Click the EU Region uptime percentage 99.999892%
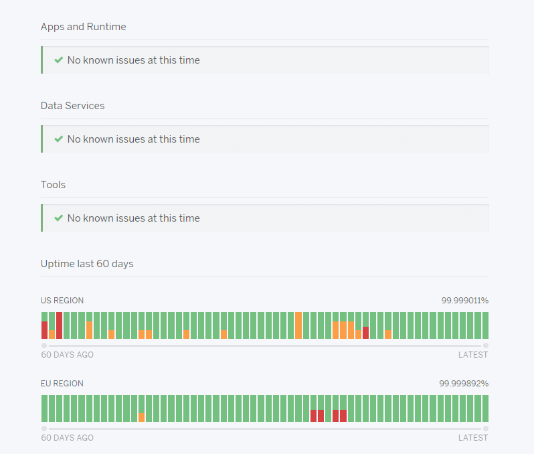 (x=464, y=384)
